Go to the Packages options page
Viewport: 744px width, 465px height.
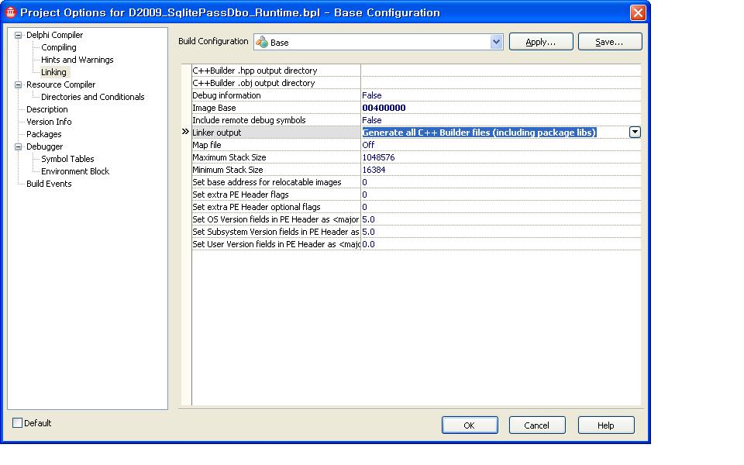(x=44, y=134)
